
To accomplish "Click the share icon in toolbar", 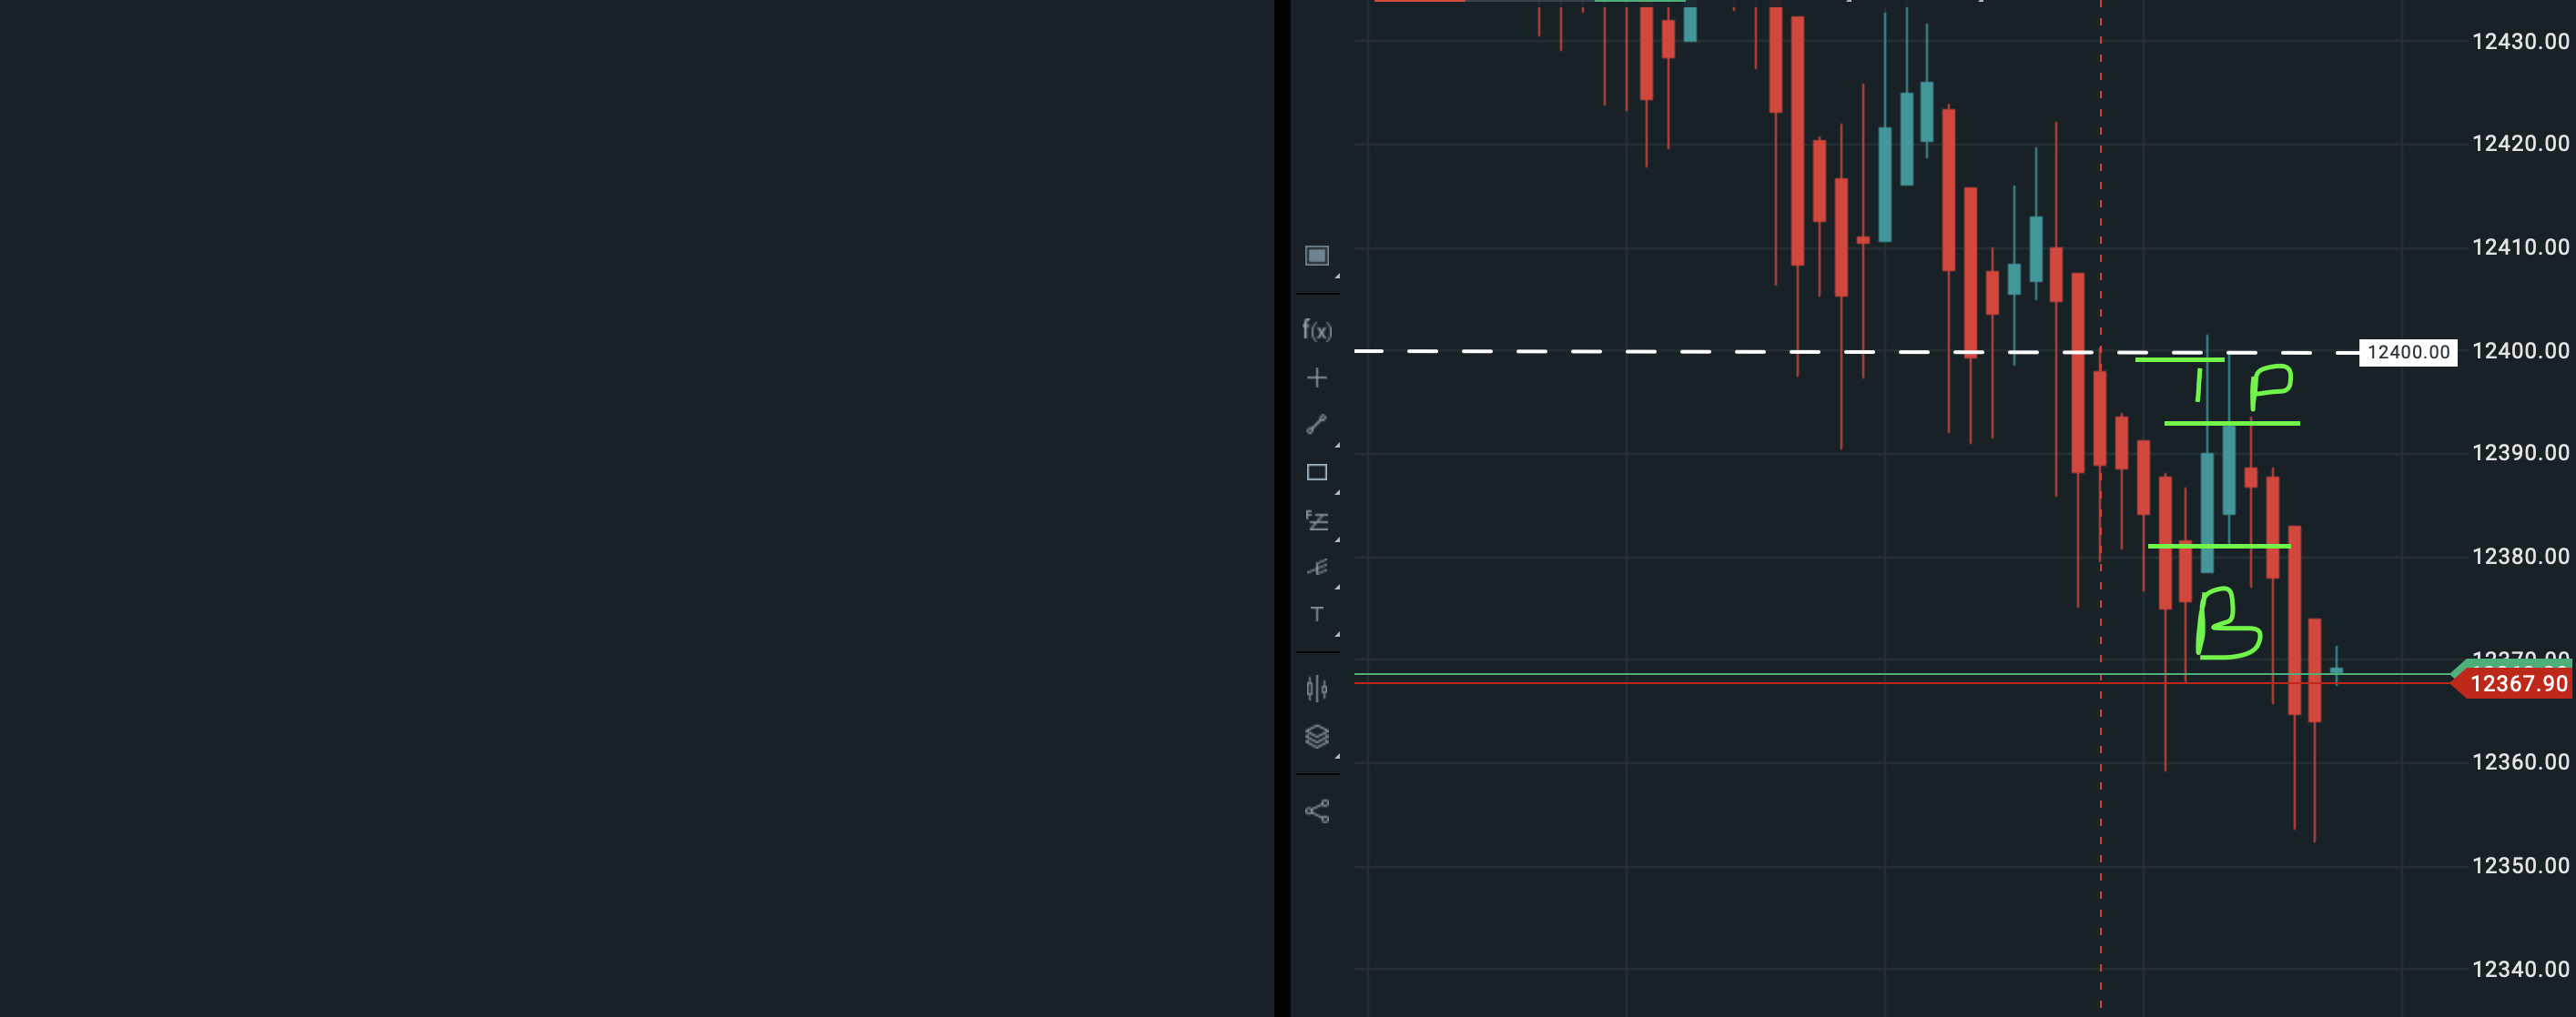I will (x=1316, y=811).
